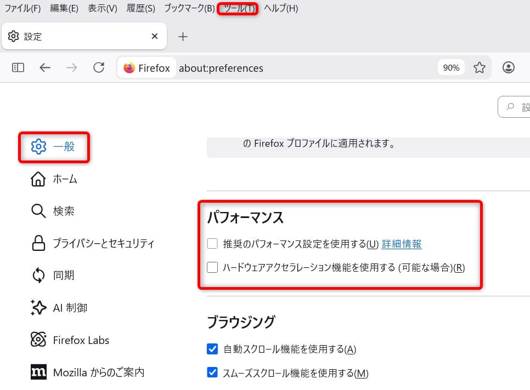Uncheck 自動スクロール機能を使用する

pyautogui.click(x=212, y=349)
